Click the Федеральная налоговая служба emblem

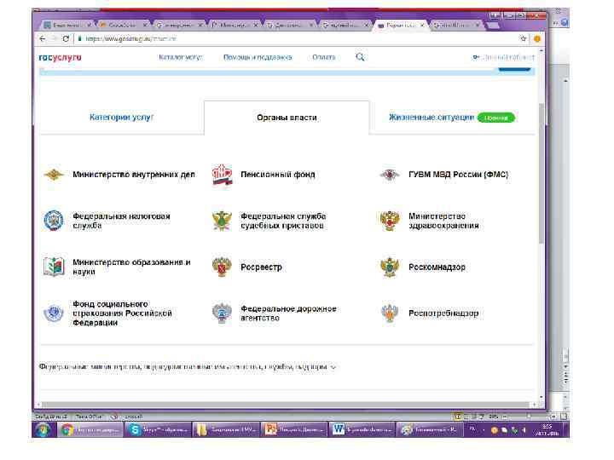54,221
